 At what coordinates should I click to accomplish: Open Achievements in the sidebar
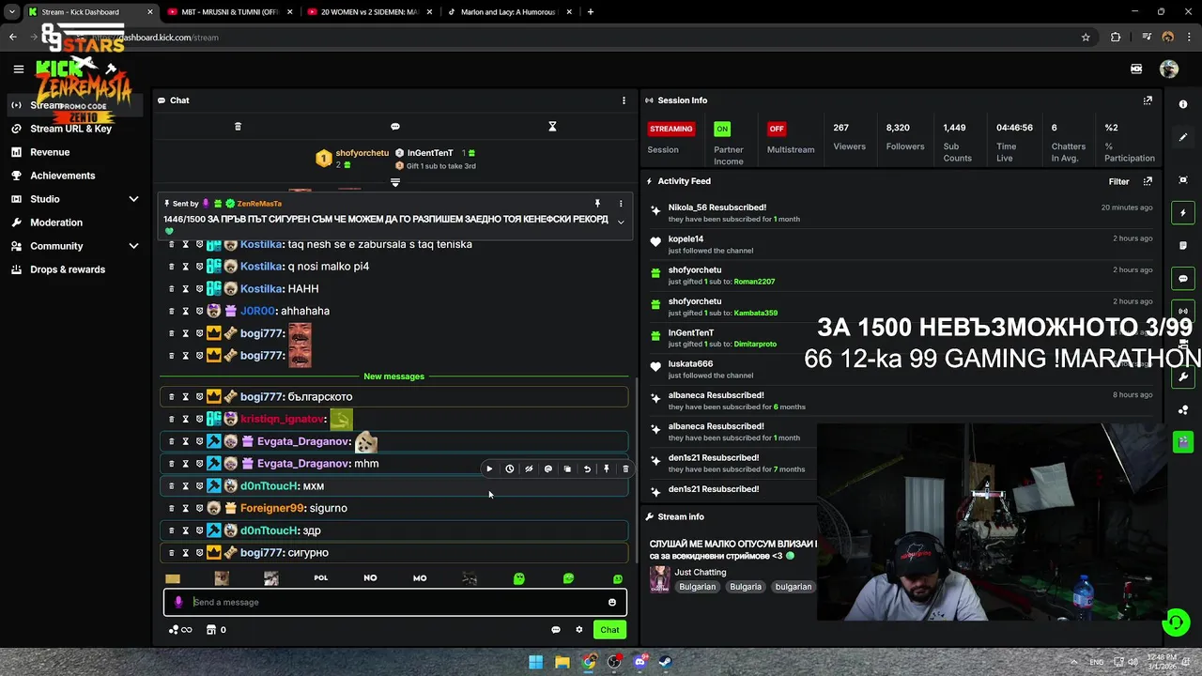[62, 176]
